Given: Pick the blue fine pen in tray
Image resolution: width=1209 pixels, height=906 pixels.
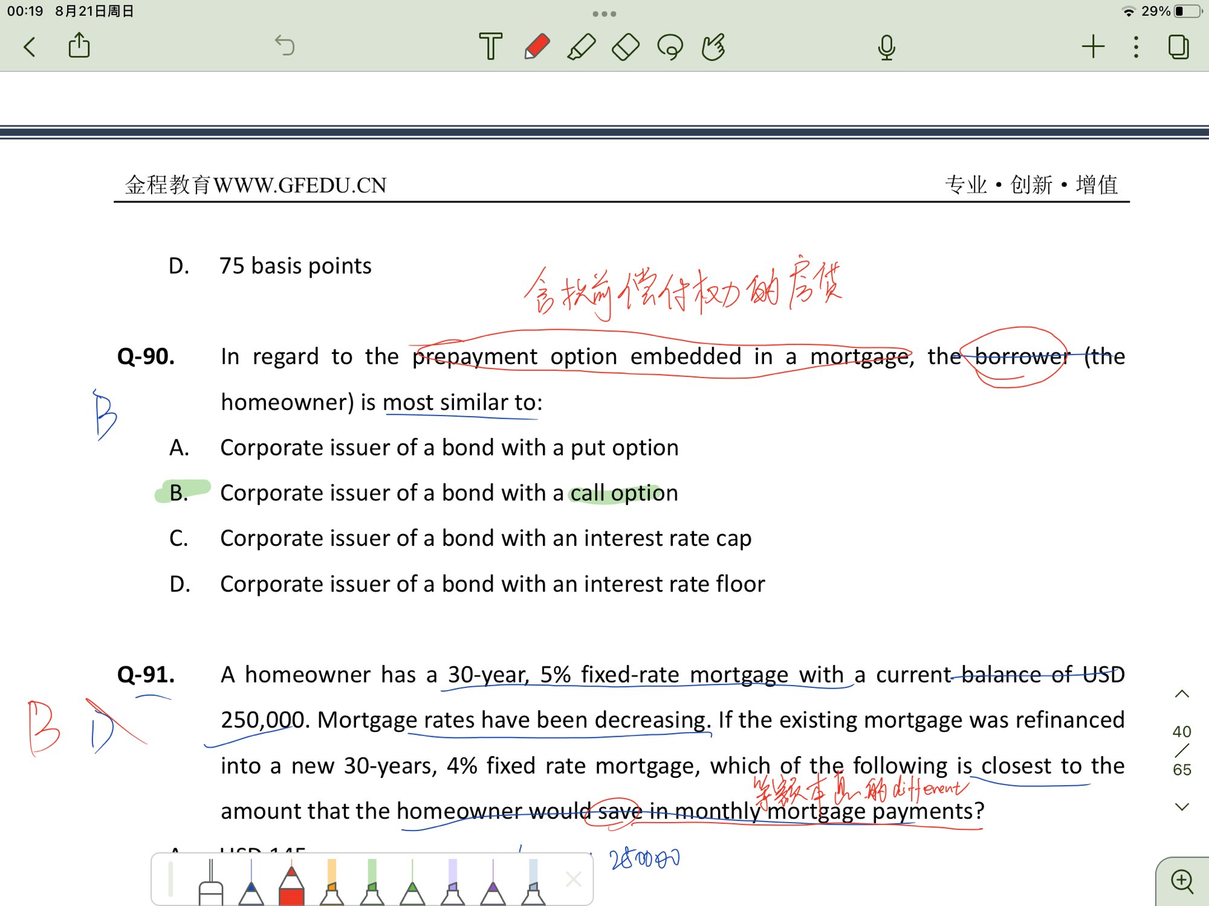Looking at the screenshot, I should 251,883.
